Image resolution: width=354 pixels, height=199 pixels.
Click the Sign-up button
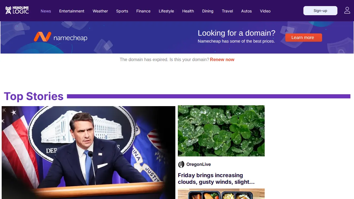click(x=320, y=11)
